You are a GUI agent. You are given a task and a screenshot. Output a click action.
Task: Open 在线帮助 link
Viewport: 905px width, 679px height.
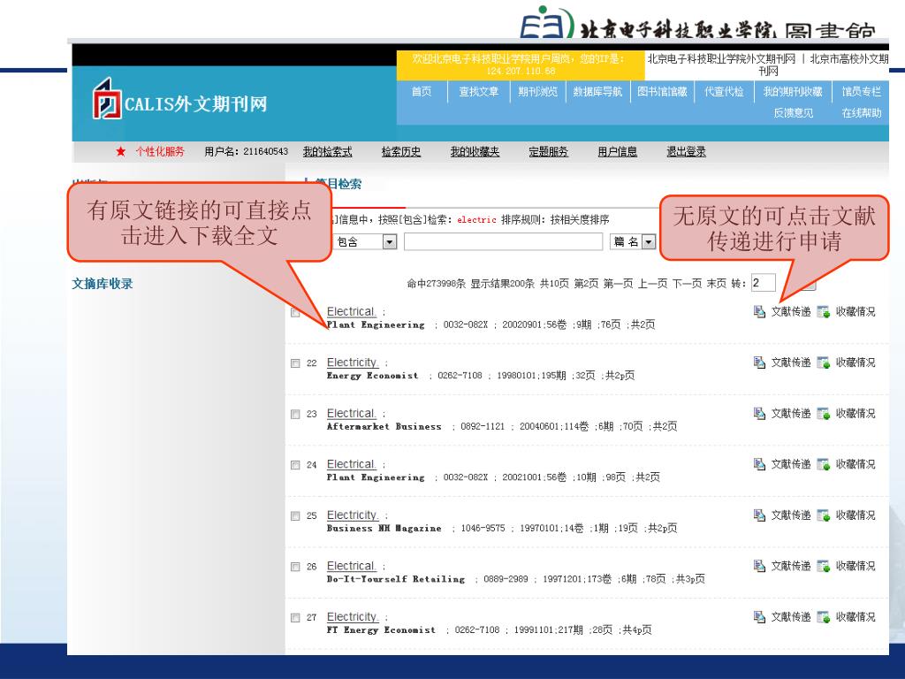pyautogui.click(x=861, y=112)
